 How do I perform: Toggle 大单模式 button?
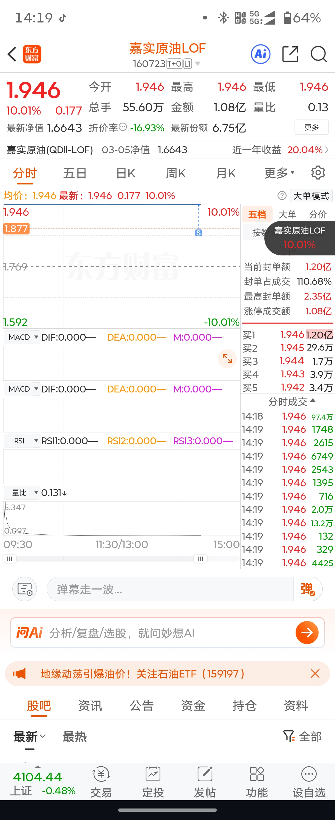311,196
